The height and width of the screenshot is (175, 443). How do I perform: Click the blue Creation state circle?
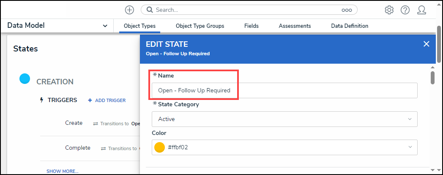click(x=25, y=78)
